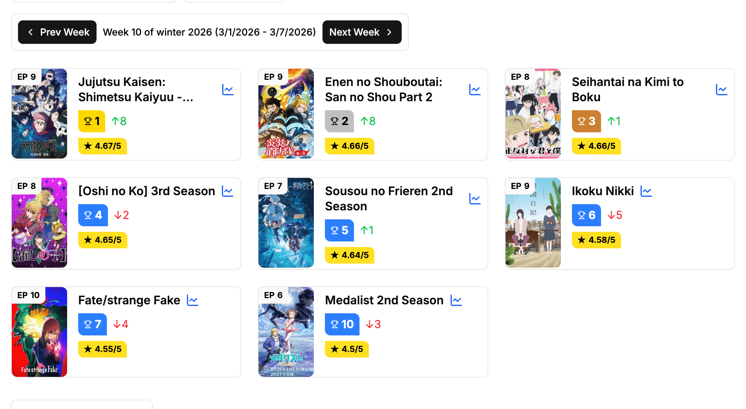
Task: Click chart icon beside Oshi no Ko
Action: (228, 191)
